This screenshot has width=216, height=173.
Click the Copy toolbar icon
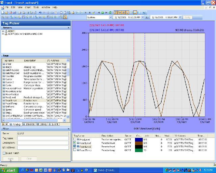[x=52, y=13]
